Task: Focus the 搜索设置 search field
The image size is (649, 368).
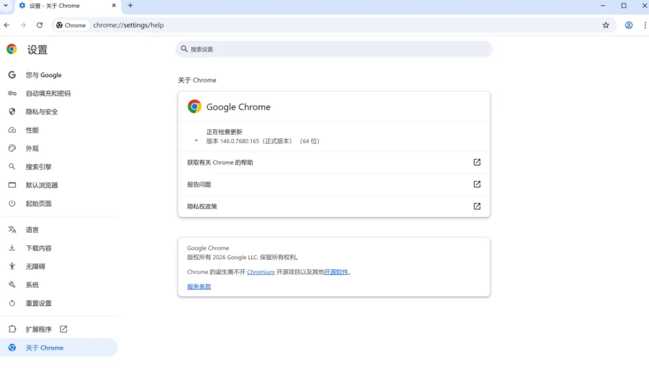Action: pos(334,49)
